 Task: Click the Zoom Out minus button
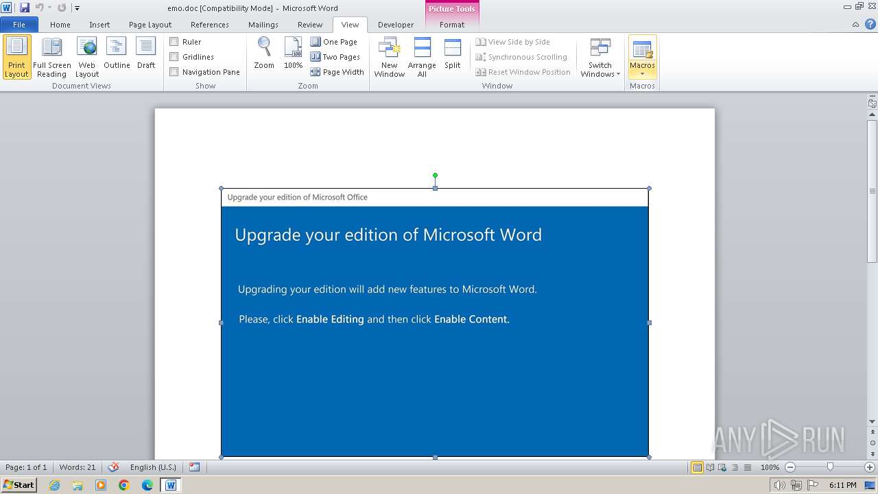790,467
